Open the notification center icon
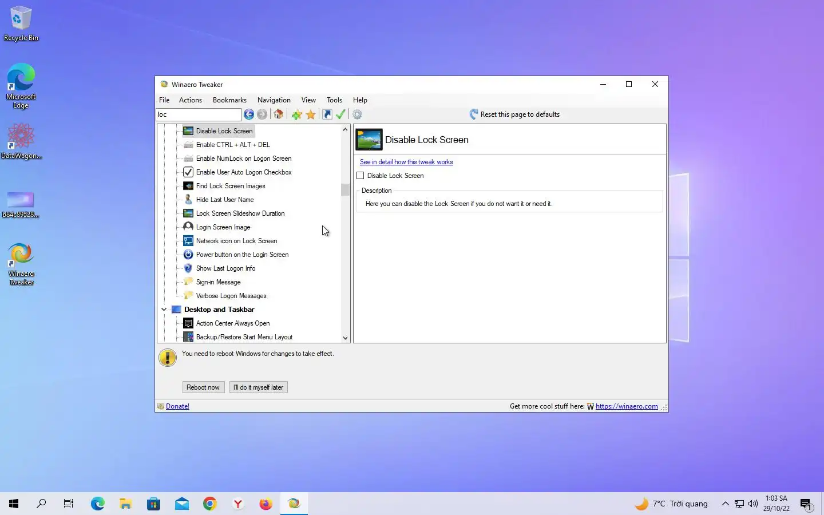The height and width of the screenshot is (515, 824). 806,504
